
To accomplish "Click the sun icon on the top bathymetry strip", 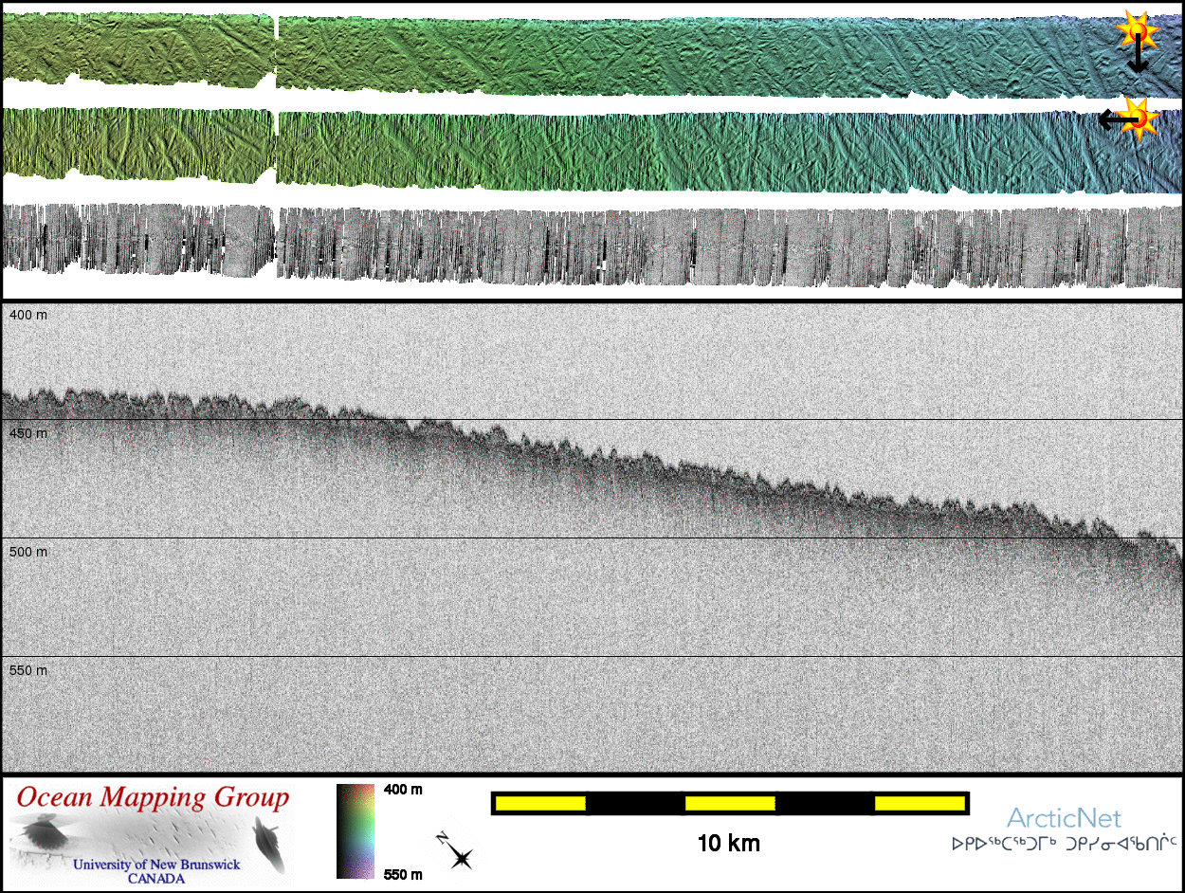I will [x=1136, y=32].
